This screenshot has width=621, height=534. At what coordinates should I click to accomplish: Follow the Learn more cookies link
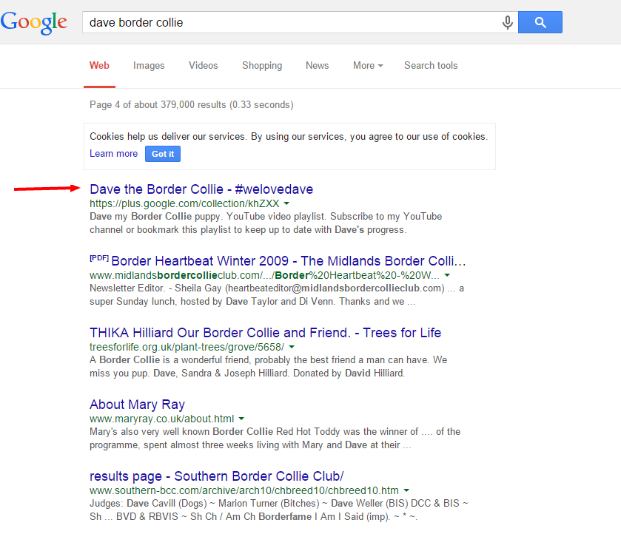pos(114,154)
